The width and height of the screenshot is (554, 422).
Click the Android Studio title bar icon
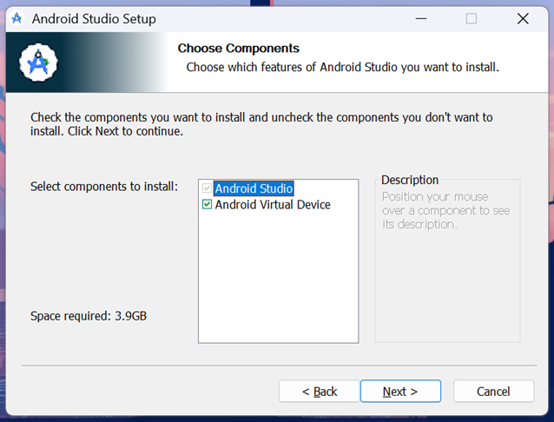16,18
